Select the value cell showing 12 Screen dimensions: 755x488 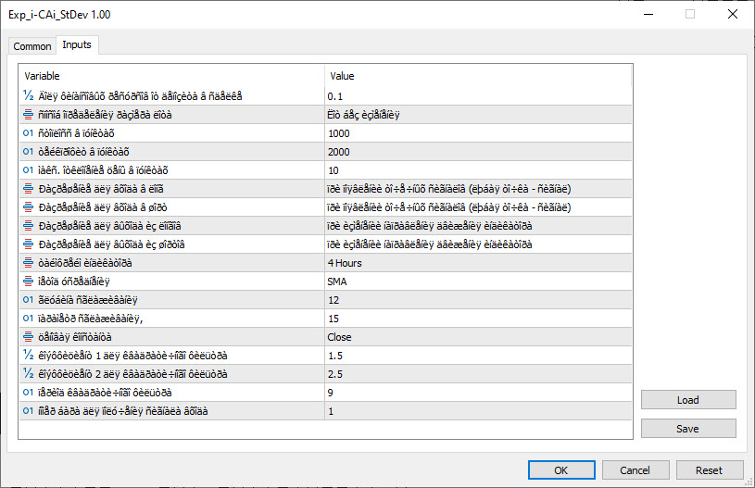coord(478,300)
